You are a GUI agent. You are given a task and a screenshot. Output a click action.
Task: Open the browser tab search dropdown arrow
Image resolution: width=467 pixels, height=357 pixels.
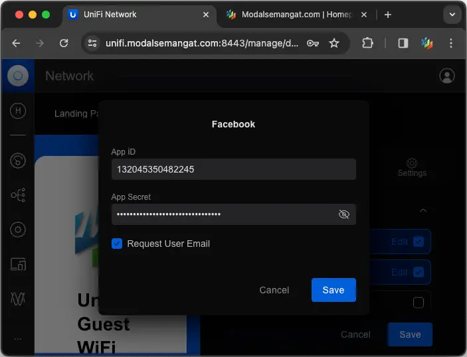(x=452, y=15)
